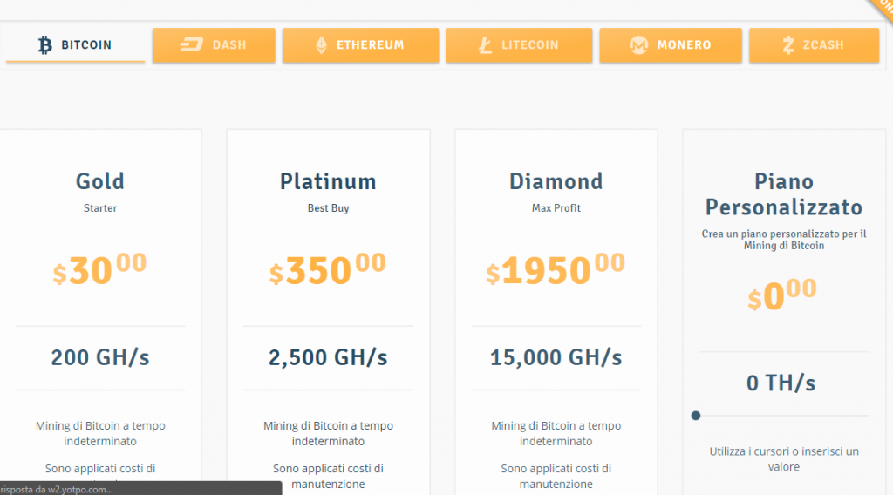Click the 0 TH/s value field

(x=781, y=383)
